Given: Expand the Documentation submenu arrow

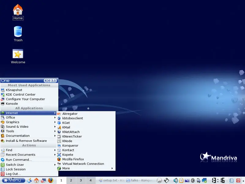Looking at the screenshot, I should [55, 136].
